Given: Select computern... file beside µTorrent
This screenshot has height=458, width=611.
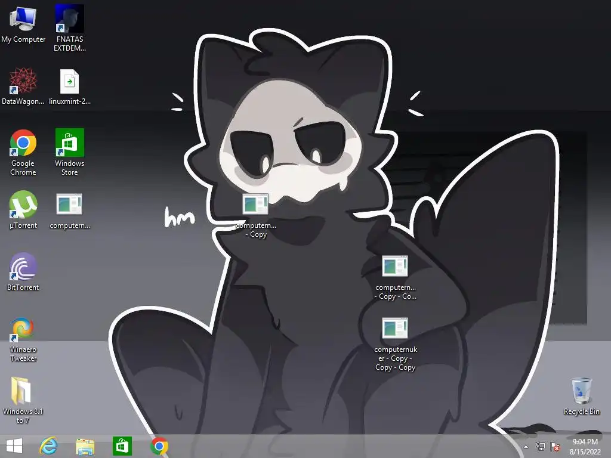Looking at the screenshot, I should pyautogui.click(x=69, y=211).
